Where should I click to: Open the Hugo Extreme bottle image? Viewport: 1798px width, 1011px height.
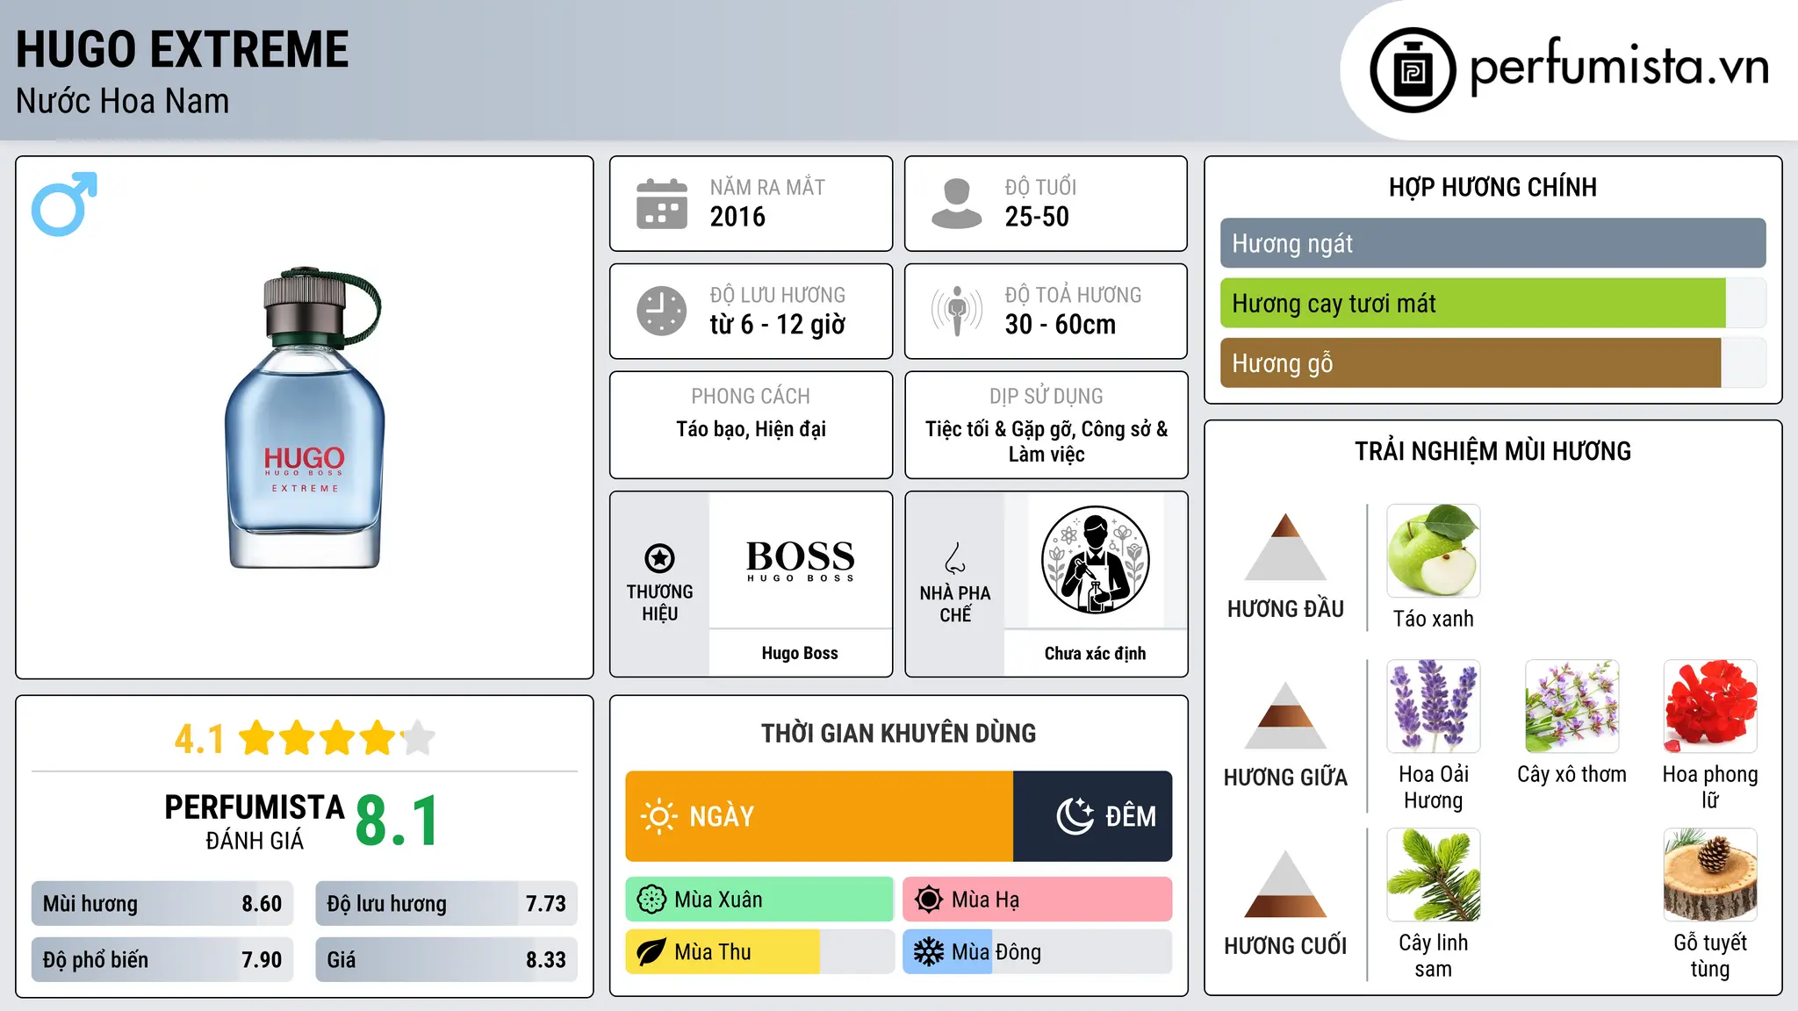point(305,418)
